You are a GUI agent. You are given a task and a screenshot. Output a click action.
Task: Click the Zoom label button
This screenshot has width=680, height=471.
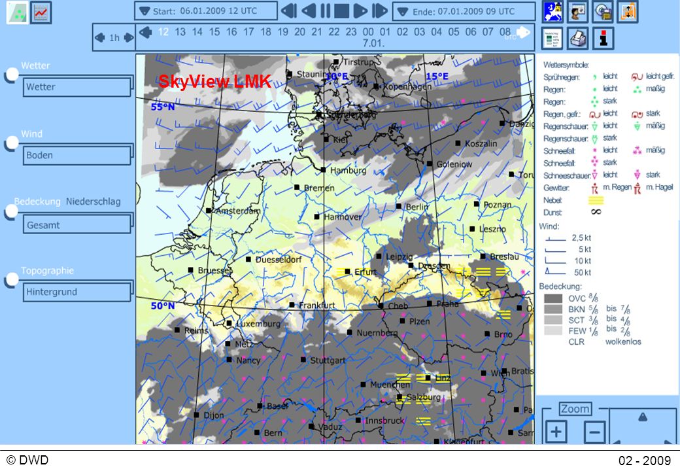coord(575,409)
